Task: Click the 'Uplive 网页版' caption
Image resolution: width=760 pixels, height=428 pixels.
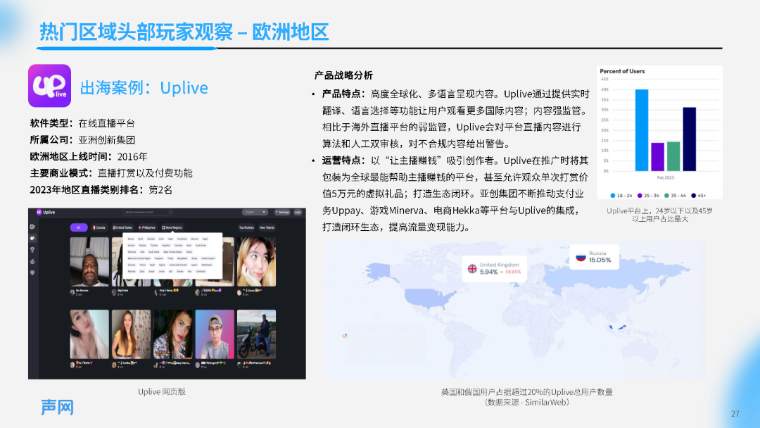Action: [162, 391]
